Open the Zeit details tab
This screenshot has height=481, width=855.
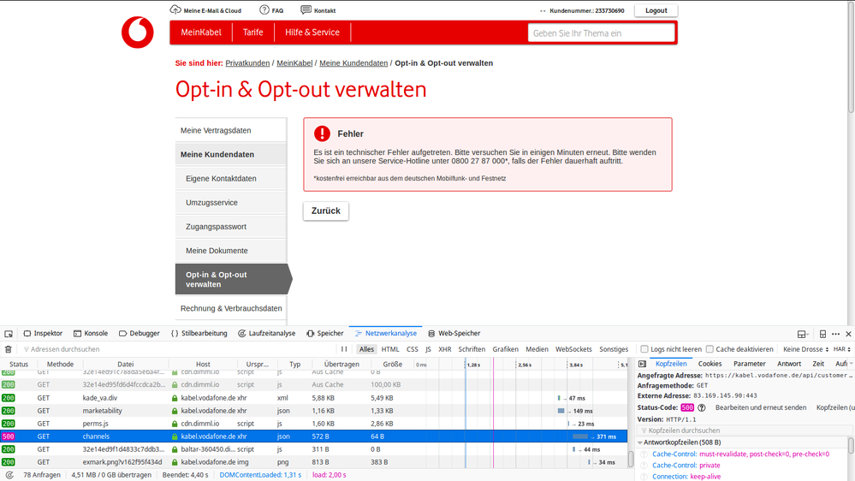point(818,364)
